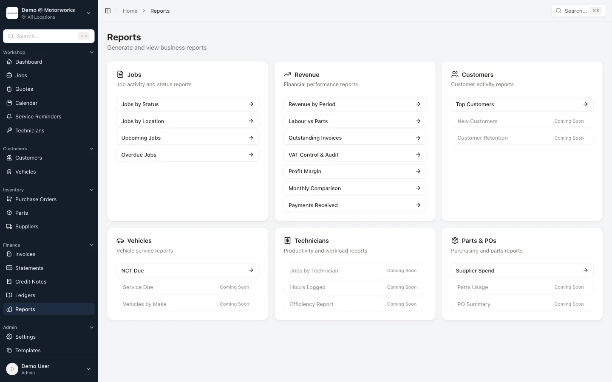Navigate to Home breadcrumb link
The height and width of the screenshot is (382, 612).
(130, 11)
